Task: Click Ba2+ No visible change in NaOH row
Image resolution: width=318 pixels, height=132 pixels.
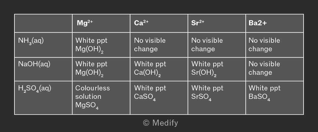Action: [x=275, y=69]
